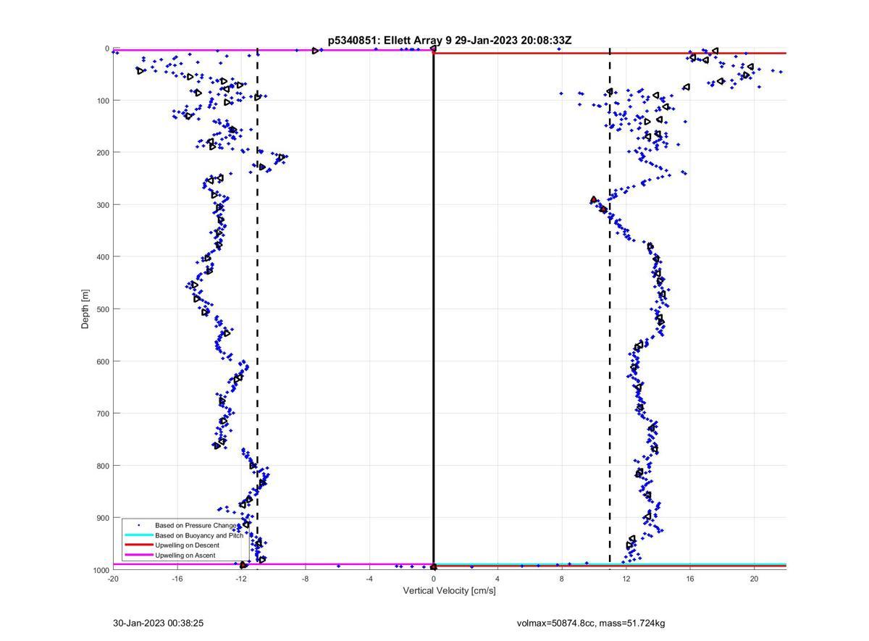The image size is (869, 641).
Task: Click x-axis tick label '16'
Action: click(690, 578)
